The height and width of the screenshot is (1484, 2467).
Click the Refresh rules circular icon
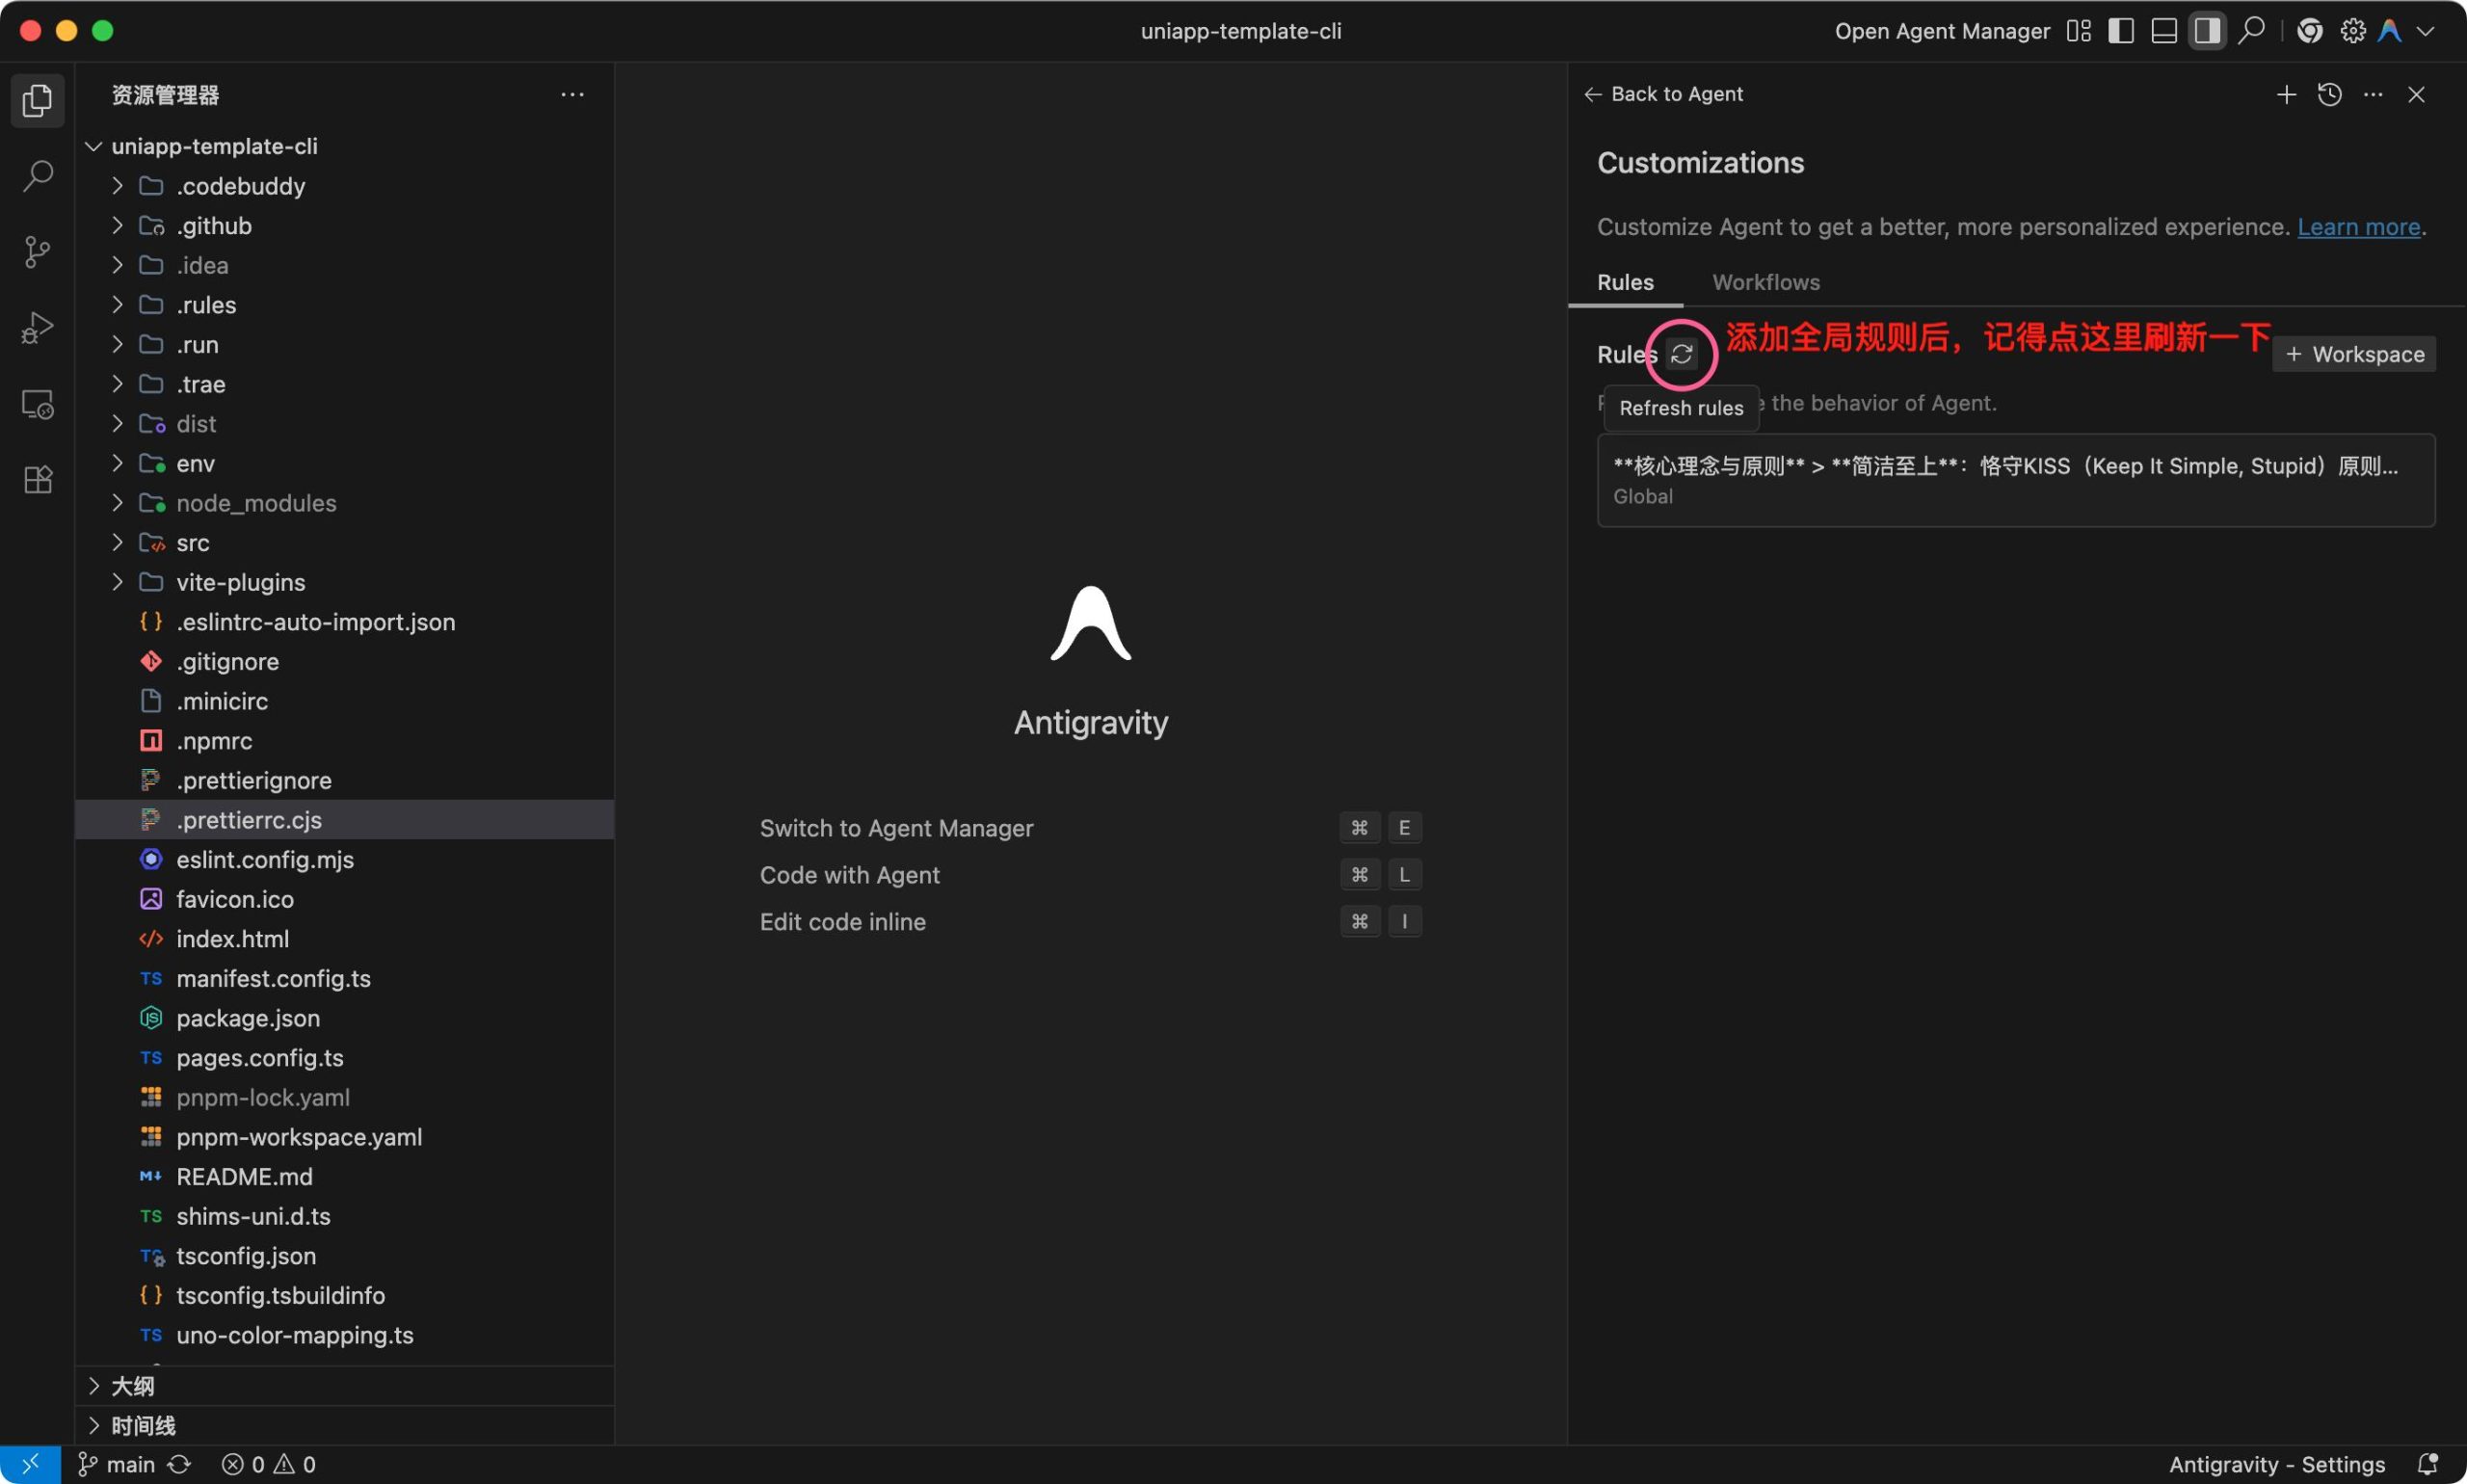point(1682,354)
